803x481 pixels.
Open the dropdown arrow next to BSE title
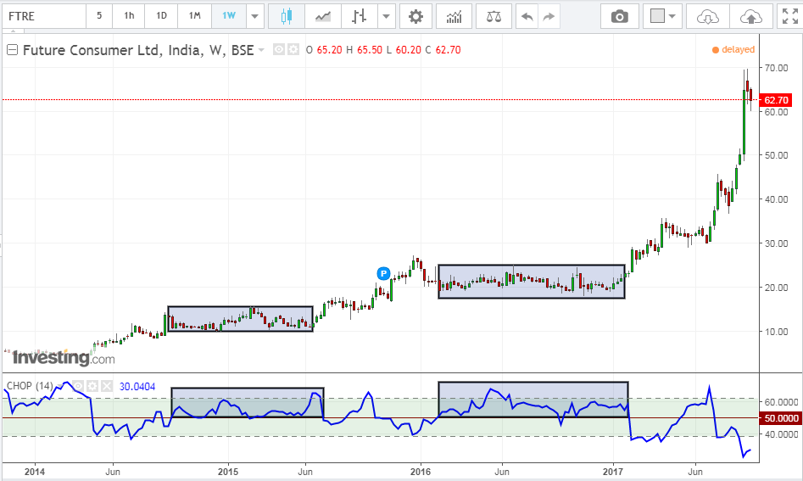click(261, 50)
